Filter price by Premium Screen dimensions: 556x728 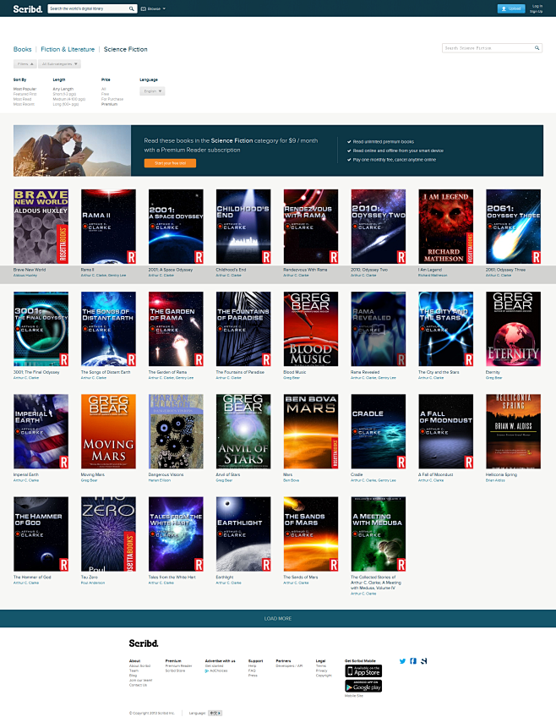tap(109, 104)
